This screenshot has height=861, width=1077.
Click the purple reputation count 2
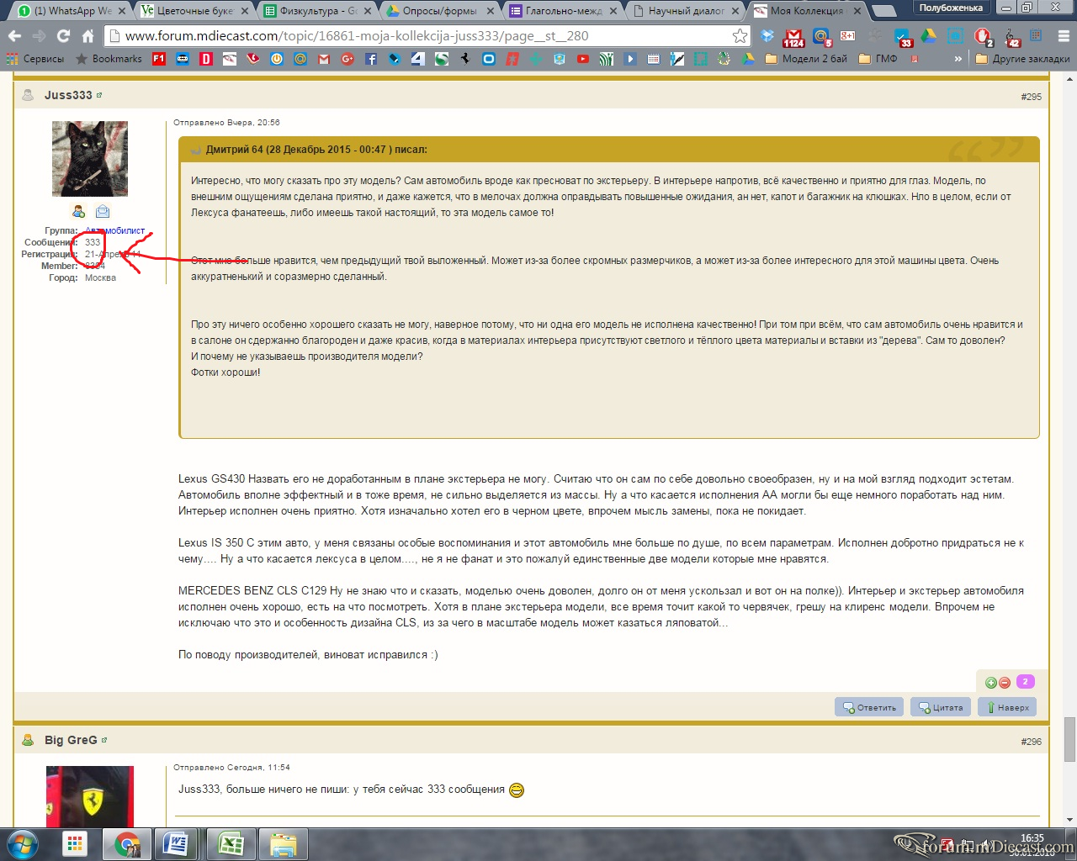[x=1025, y=682]
